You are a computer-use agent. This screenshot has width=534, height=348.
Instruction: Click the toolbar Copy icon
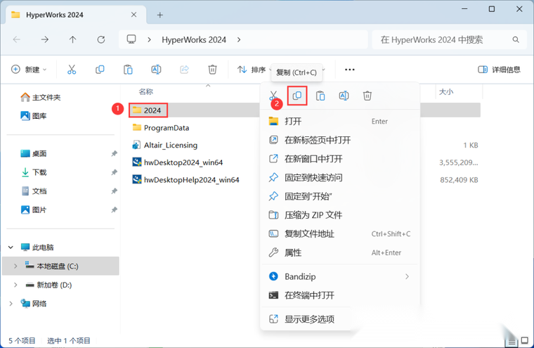(x=100, y=70)
